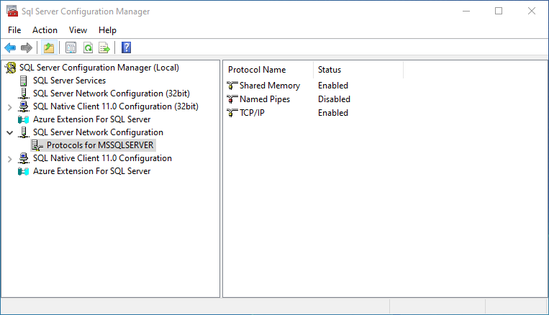Collapse the expanded SQL Server Network Configuration node
Screen dimensions: 549x315
tap(9, 132)
